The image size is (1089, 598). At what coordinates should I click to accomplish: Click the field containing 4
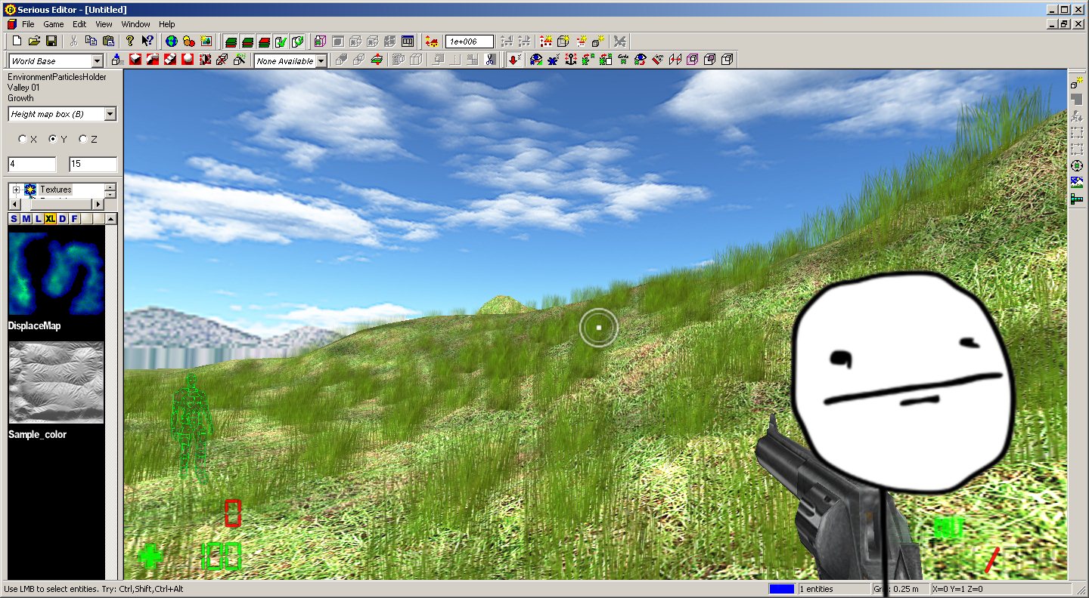[x=32, y=165]
